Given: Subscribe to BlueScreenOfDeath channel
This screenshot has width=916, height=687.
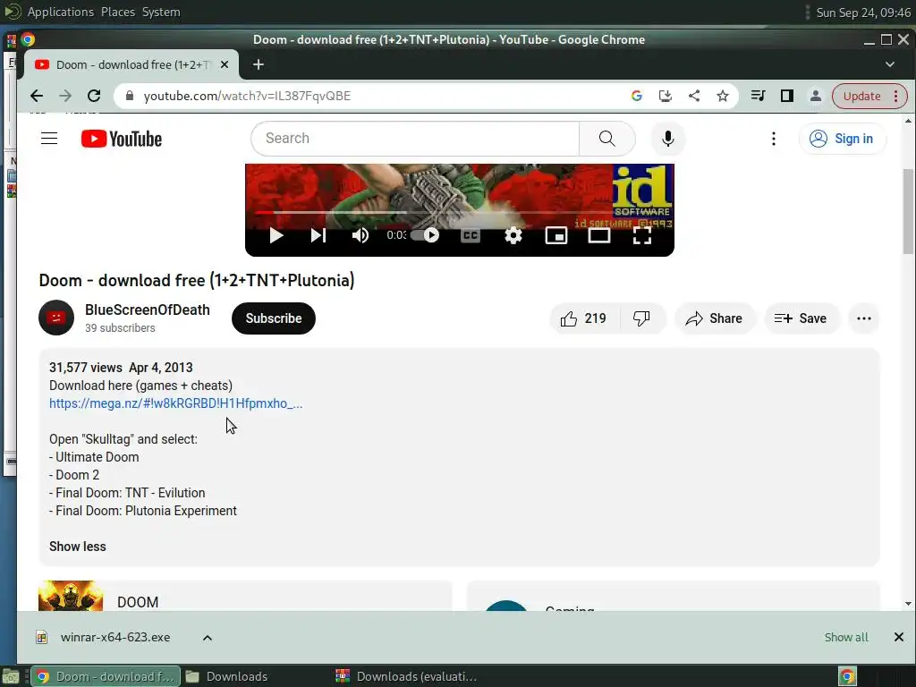Looking at the screenshot, I should point(274,318).
